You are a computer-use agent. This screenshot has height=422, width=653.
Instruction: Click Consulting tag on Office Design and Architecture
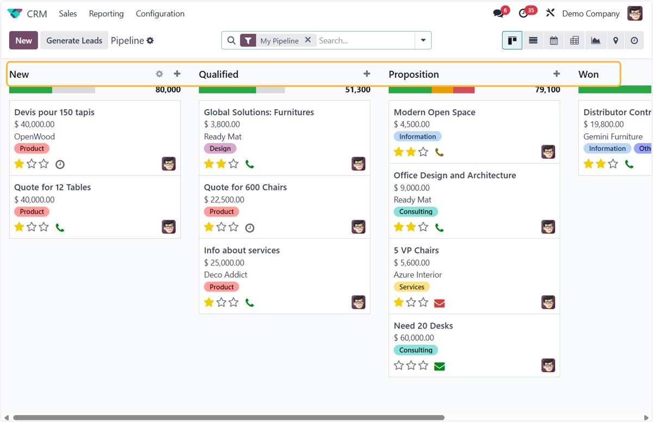pyautogui.click(x=416, y=212)
